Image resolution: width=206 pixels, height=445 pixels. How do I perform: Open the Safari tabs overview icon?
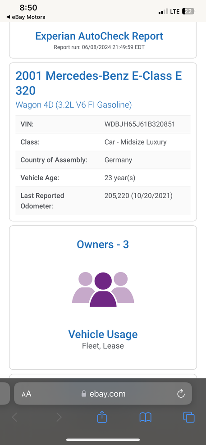[x=189, y=417]
